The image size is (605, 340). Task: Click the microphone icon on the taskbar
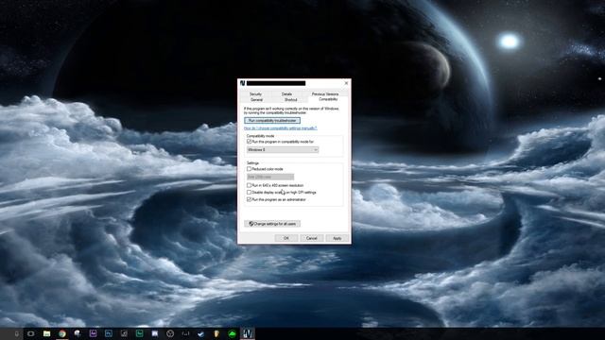16,333
